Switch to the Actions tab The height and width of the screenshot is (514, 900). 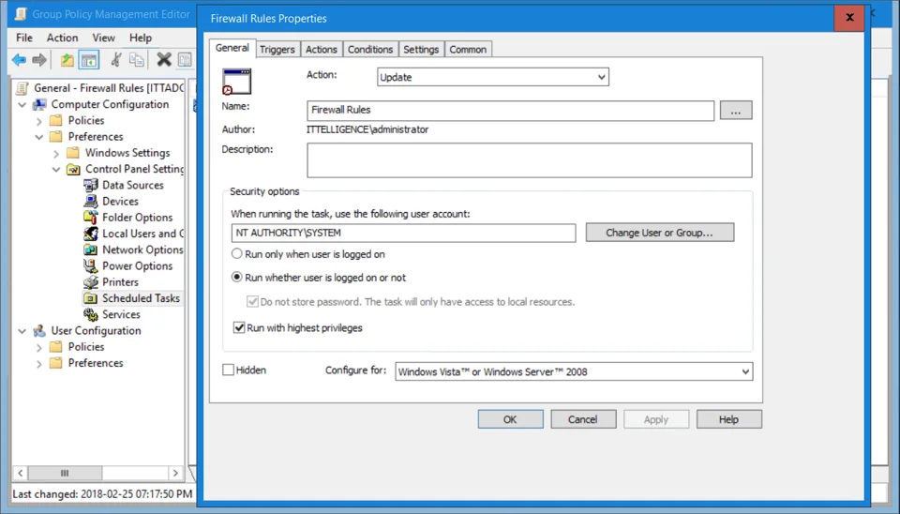click(321, 50)
